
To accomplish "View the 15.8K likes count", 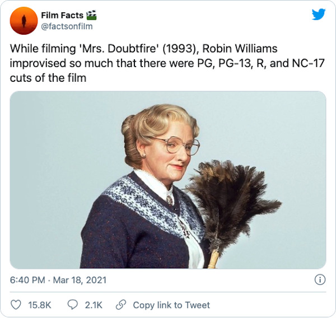I will coord(40,305).
